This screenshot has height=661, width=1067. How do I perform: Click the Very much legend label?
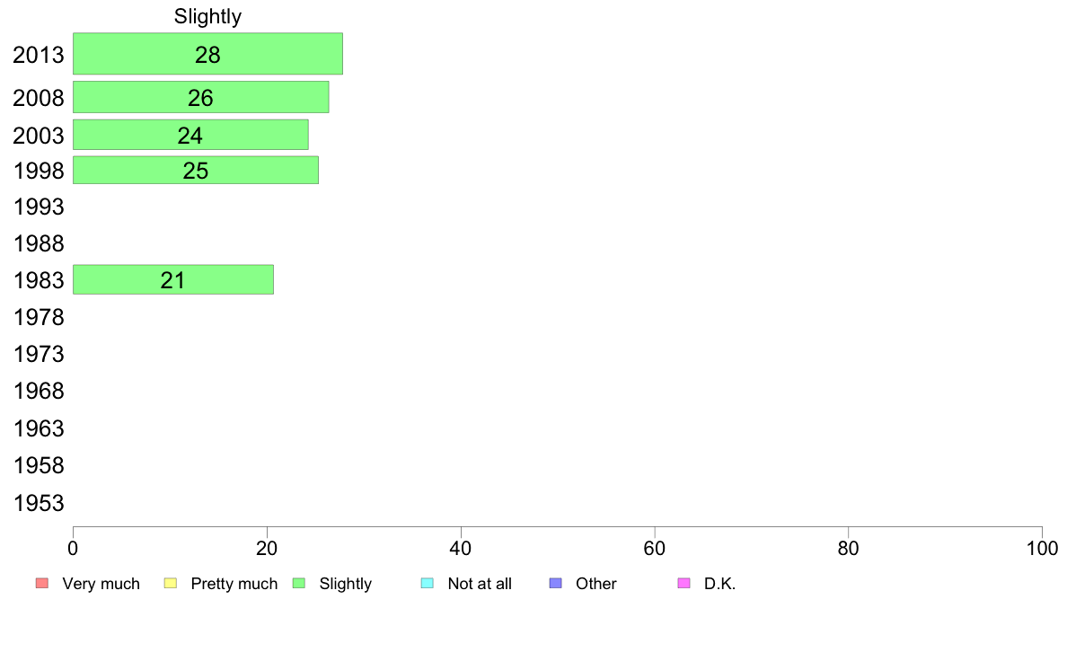point(101,584)
